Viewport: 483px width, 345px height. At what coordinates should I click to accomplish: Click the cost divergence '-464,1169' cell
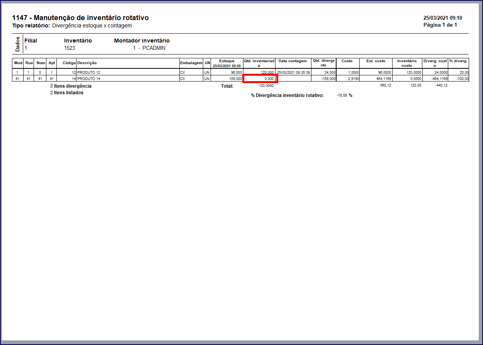439,79
